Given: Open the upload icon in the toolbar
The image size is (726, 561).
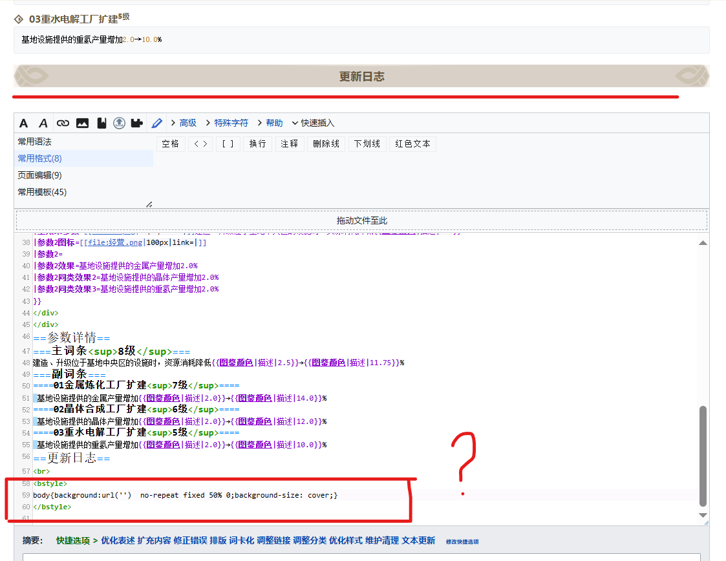Looking at the screenshot, I should 119,123.
